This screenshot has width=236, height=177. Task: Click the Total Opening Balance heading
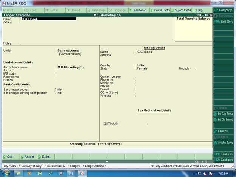click(x=193, y=19)
